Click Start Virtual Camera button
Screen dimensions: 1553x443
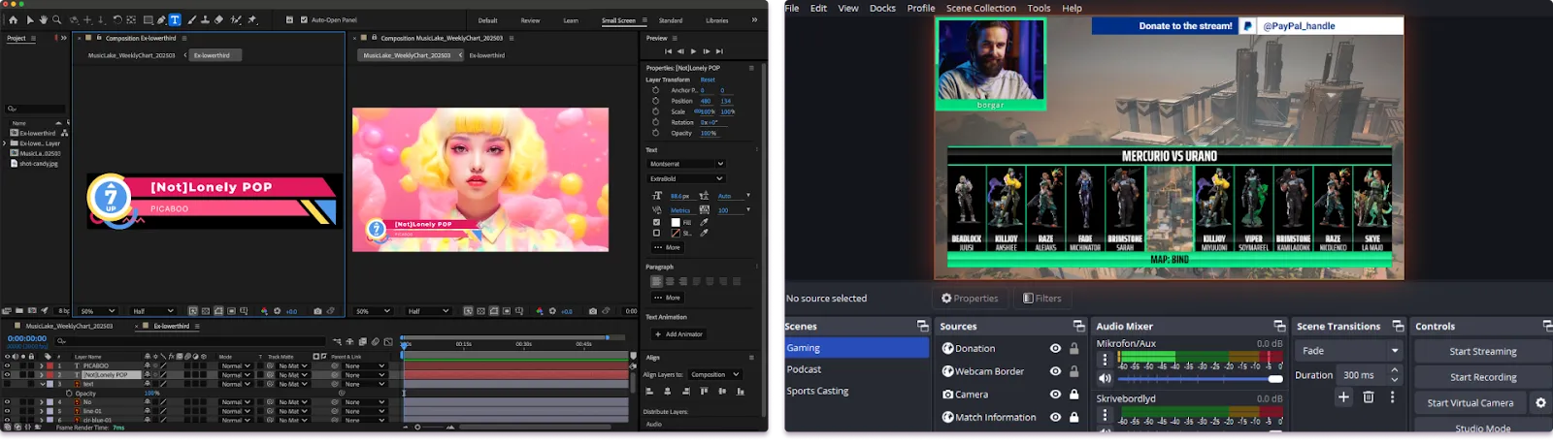pos(1470,402)
